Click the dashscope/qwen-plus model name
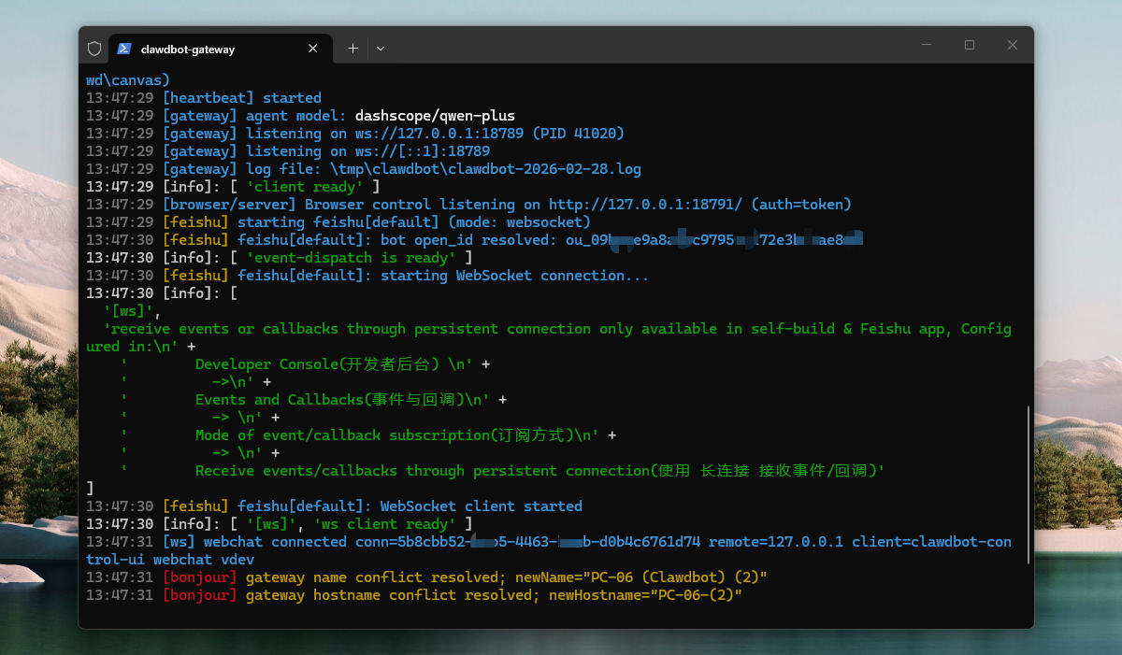1122x655 pixels. (435, 116)
